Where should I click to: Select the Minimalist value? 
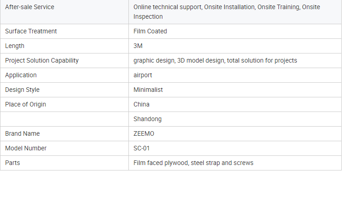click(x=148, y=90)
